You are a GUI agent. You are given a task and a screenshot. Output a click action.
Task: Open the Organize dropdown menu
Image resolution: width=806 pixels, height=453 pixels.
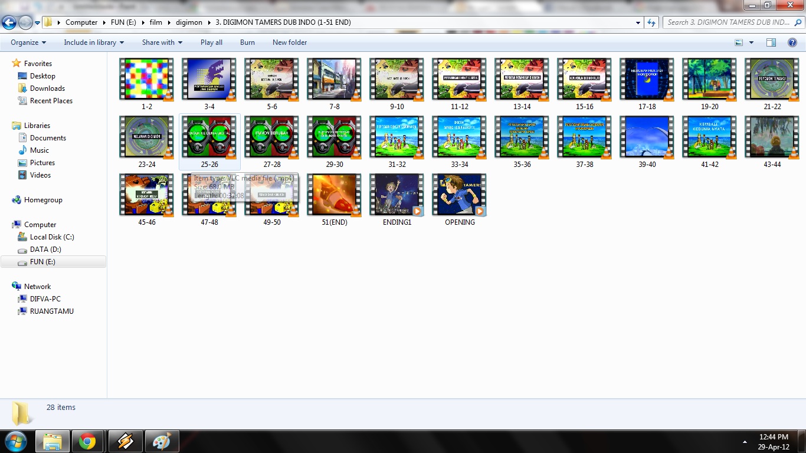pos(28,42)
